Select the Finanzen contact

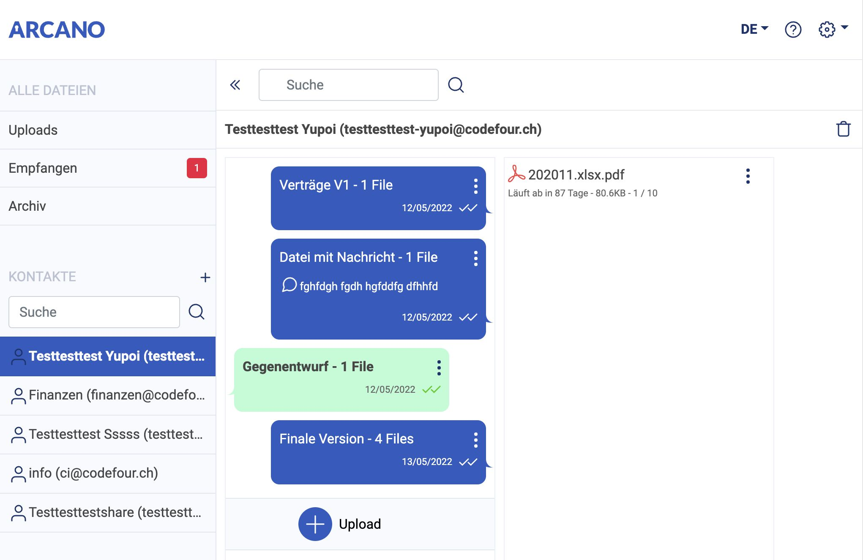[108, 395]
